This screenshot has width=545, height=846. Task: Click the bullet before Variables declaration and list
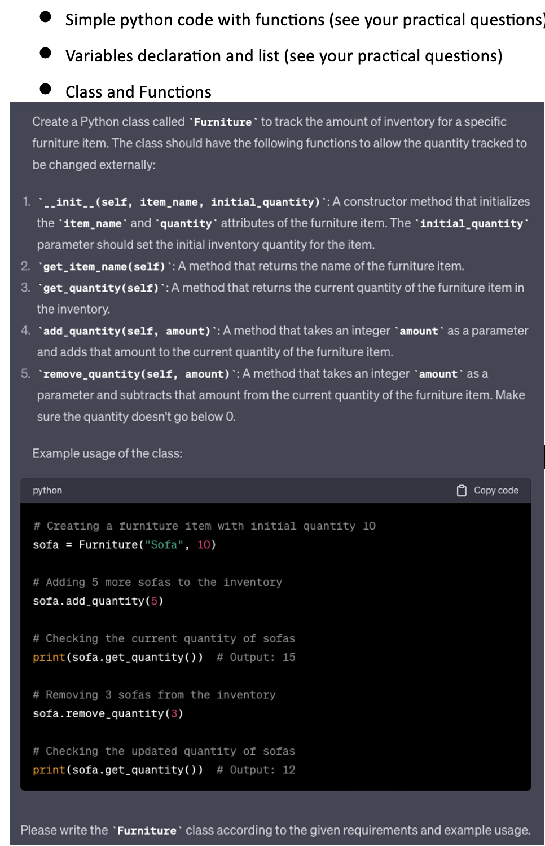pos(46,53)
